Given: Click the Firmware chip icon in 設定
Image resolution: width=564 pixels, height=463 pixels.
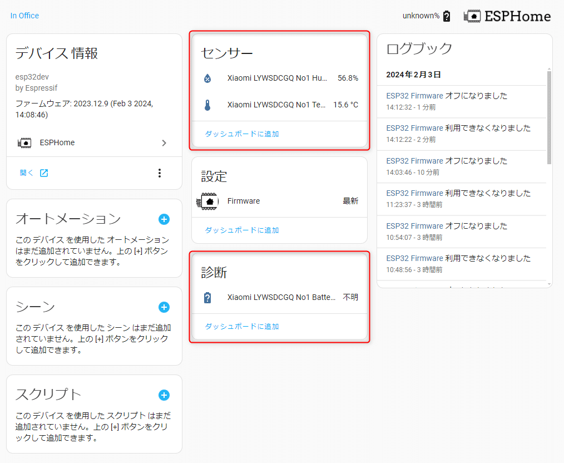Looking at the screenshot, I should [207, 201].
